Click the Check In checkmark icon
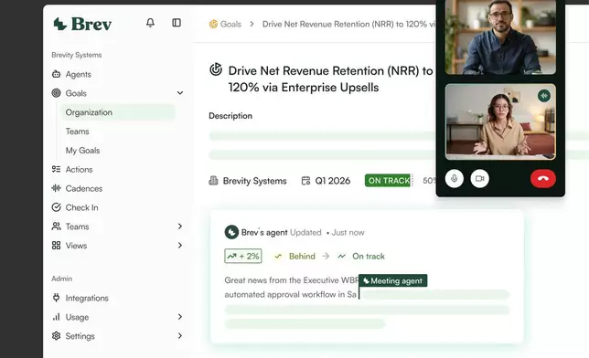The width and height of the screenshot is (589, 358). [x=57, y=207]
